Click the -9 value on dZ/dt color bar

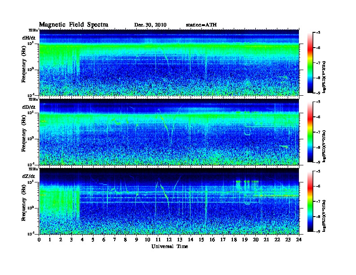pos(318,232)
